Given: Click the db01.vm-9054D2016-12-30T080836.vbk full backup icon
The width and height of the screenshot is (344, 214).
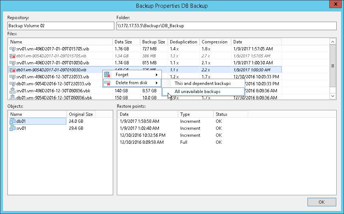Looking at the screenshot, I should (x=12, y=97).
